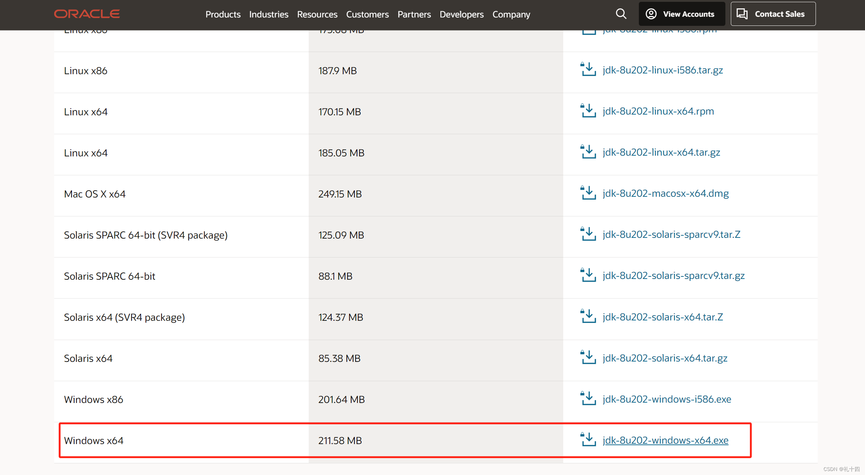Image resolution: width=865 pixels, height=475 pixels.
Task: Click download icon for windows-i586.exe
Action: point(588,398)
